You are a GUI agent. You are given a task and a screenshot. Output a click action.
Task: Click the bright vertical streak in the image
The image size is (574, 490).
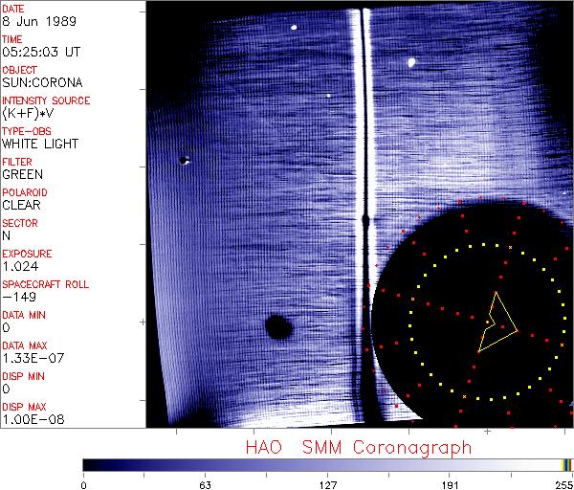pyautogui.click(x=361, y=144)
